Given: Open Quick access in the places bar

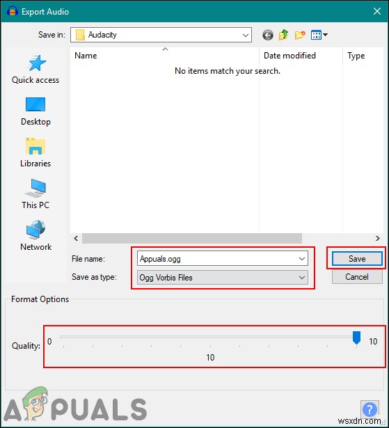Looking at the screenshot, I should point(35,70).
